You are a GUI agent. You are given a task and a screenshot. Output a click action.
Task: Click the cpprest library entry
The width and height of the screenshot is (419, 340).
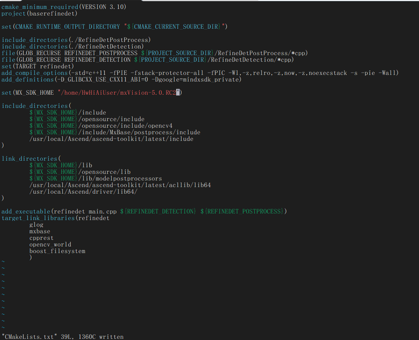point(41,238)
